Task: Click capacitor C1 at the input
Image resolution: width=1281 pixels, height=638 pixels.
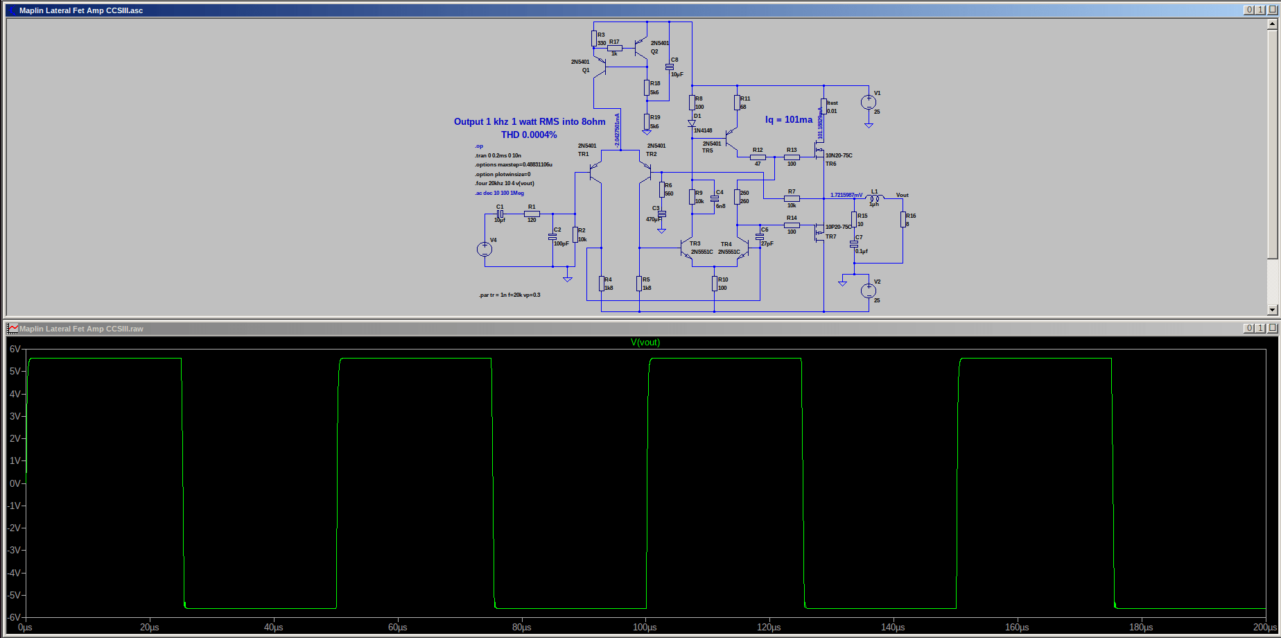Action: (x=500, y=214)
